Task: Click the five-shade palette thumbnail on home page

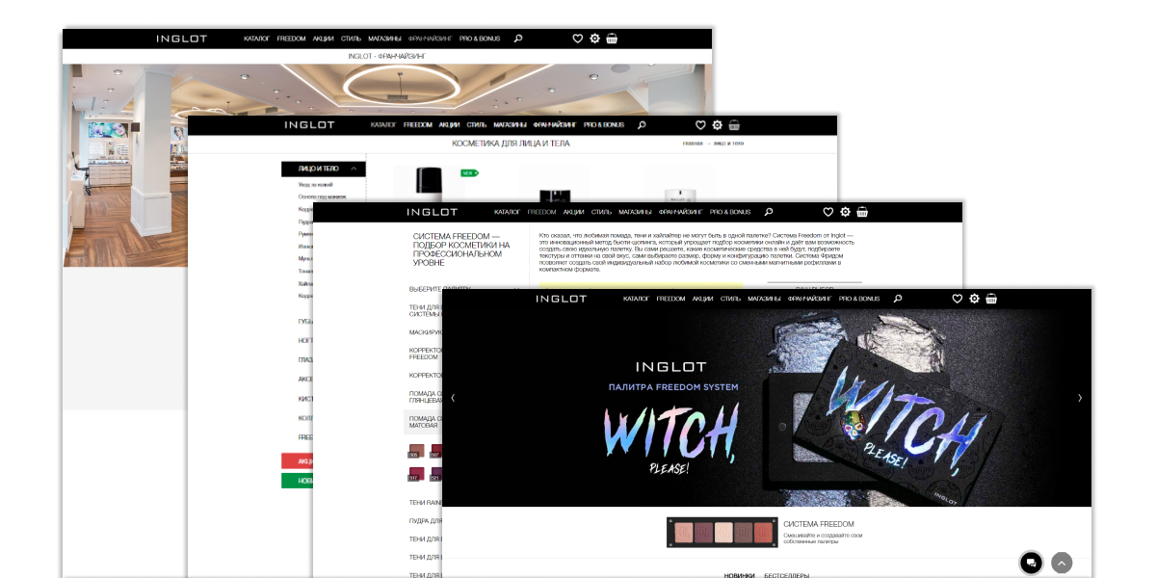Action: [722, 532]
